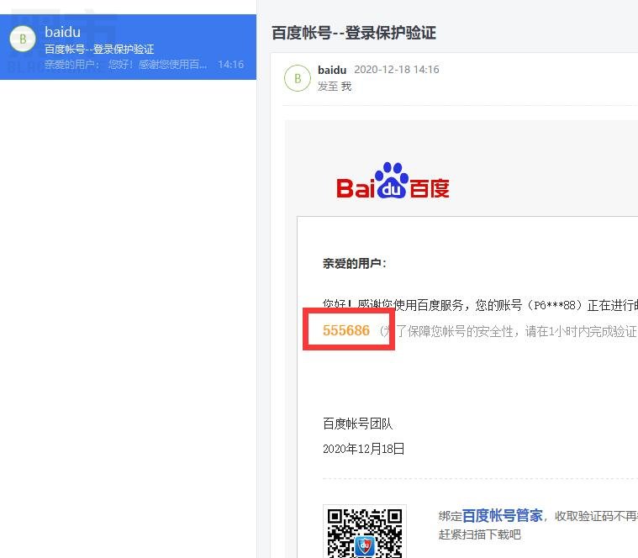Click the recipient line 发至 我

point(335,87)
